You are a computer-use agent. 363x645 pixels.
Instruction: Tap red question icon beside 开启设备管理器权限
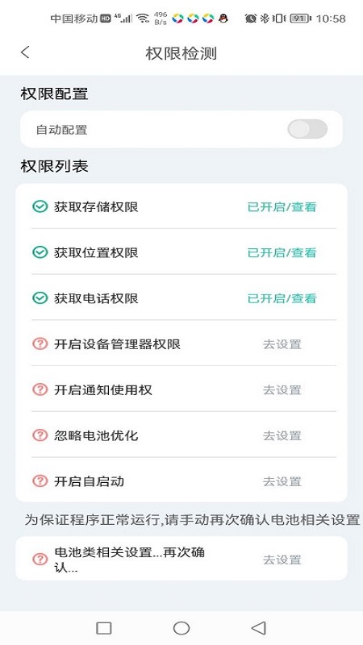pos(40,343)
